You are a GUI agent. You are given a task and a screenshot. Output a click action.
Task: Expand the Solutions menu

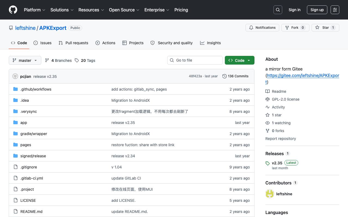tap(62, 10)
